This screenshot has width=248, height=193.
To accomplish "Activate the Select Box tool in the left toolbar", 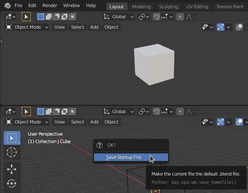I will click(x=12, y=138).
